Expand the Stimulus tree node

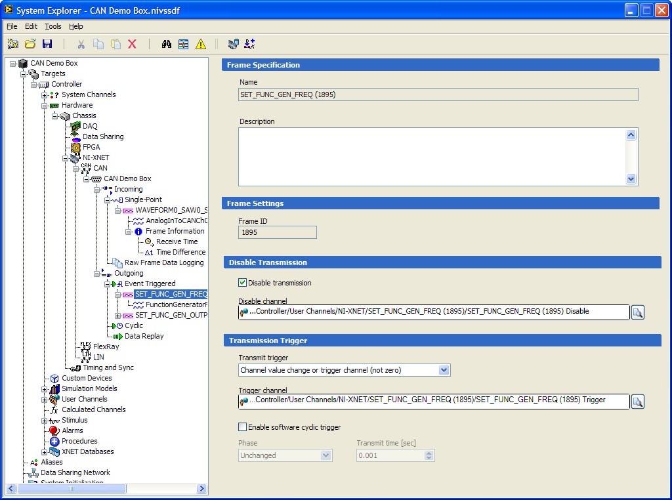point(44,421)
